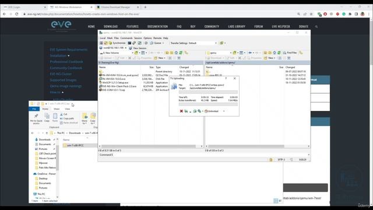Click Pin to Quick access in Explorer ribbon

pyautogui.click(x=36, y=118)
